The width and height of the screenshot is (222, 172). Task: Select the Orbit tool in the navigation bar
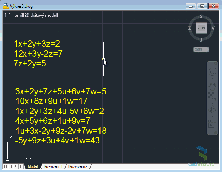[x=212, y=109]
